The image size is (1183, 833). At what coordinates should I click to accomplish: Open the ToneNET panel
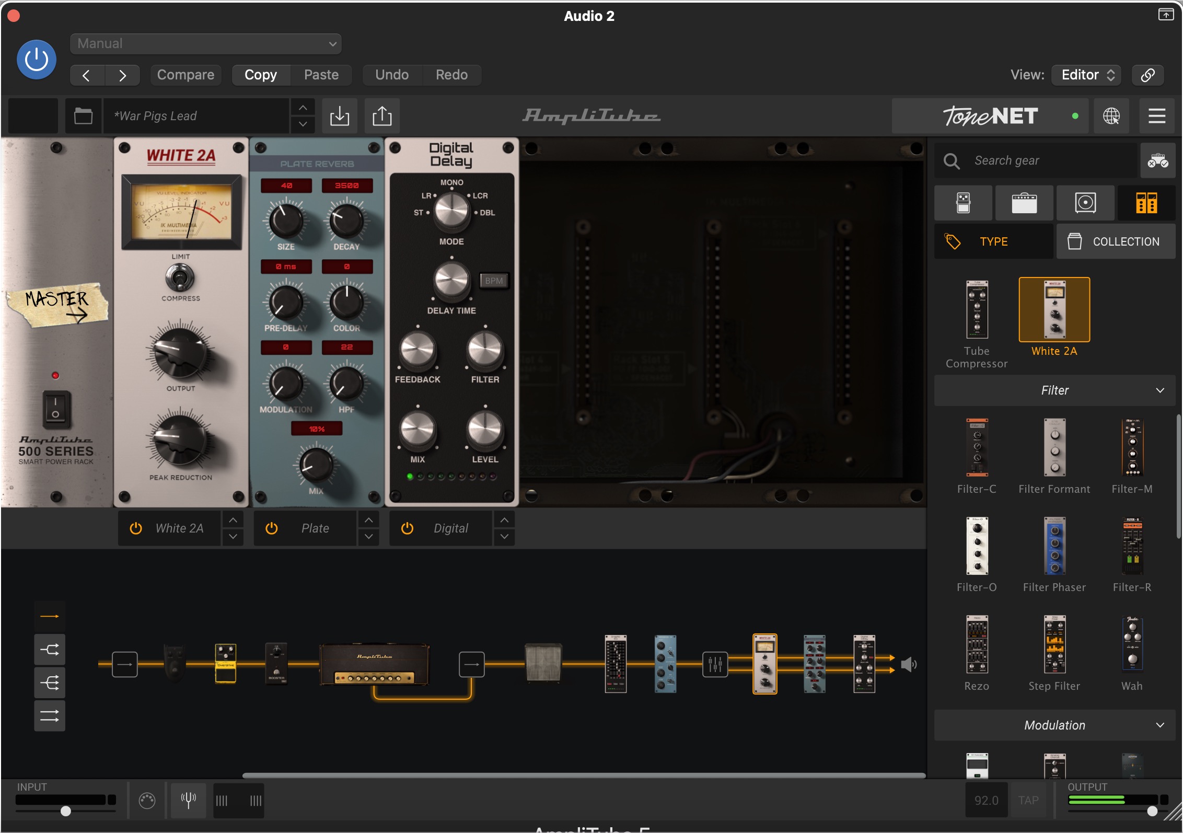(x=990, y=115)
